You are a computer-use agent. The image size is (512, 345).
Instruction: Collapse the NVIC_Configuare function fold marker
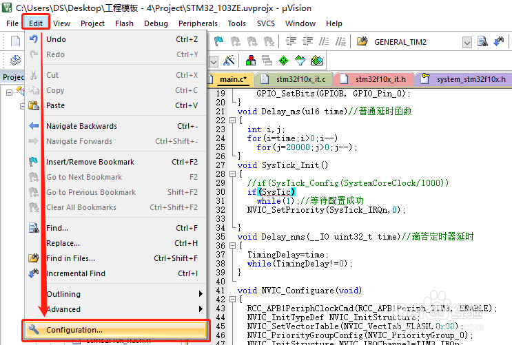point(232,300)
